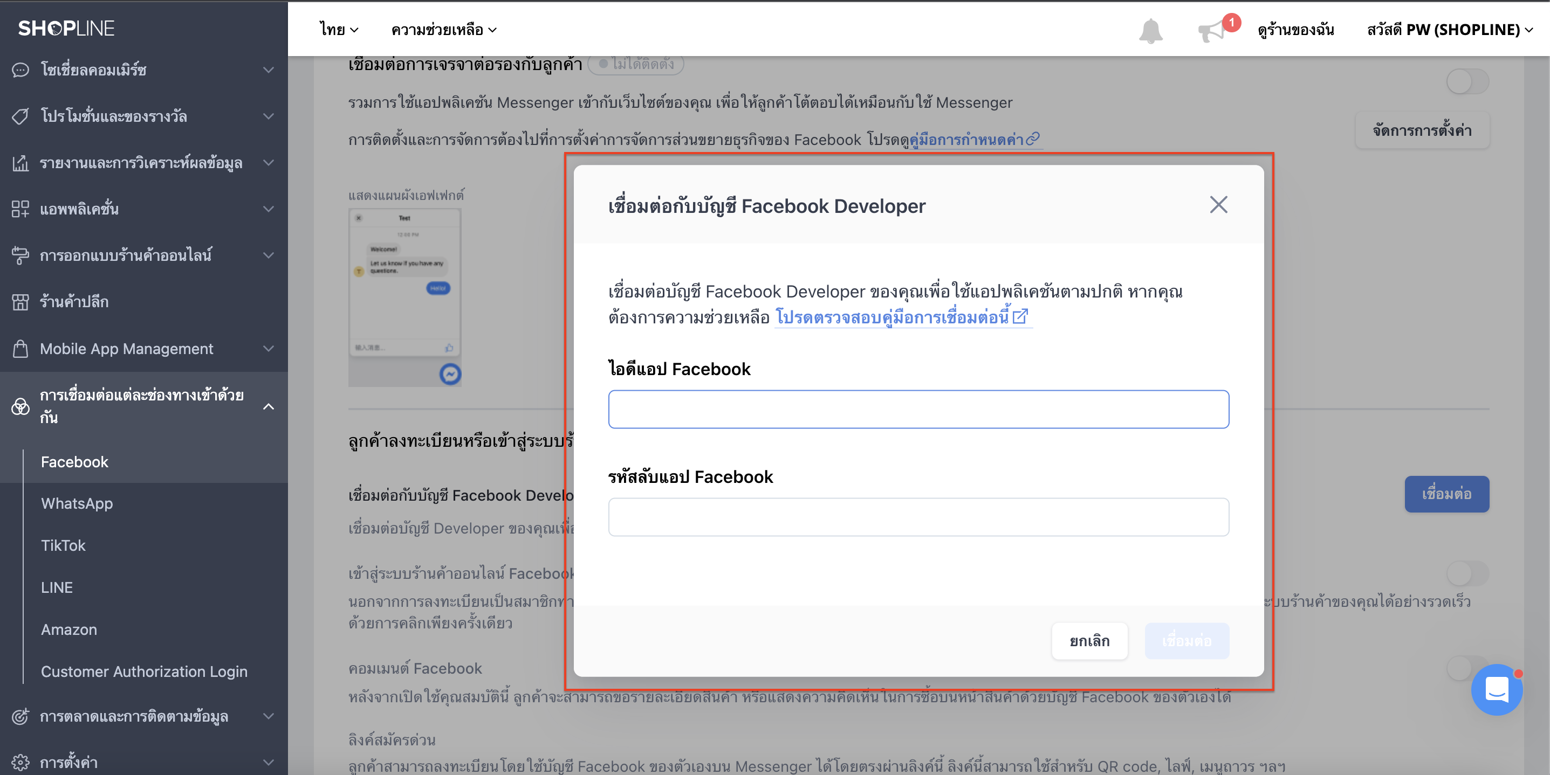Open ร้านค้าปลีก menu item

tap(74, 302)
